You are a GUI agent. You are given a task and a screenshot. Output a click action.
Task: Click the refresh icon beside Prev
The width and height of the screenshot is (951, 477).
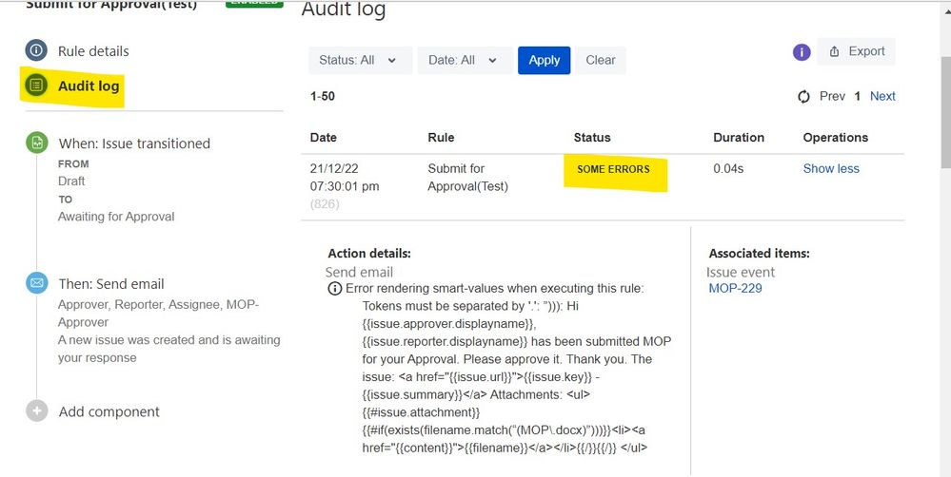804,96
